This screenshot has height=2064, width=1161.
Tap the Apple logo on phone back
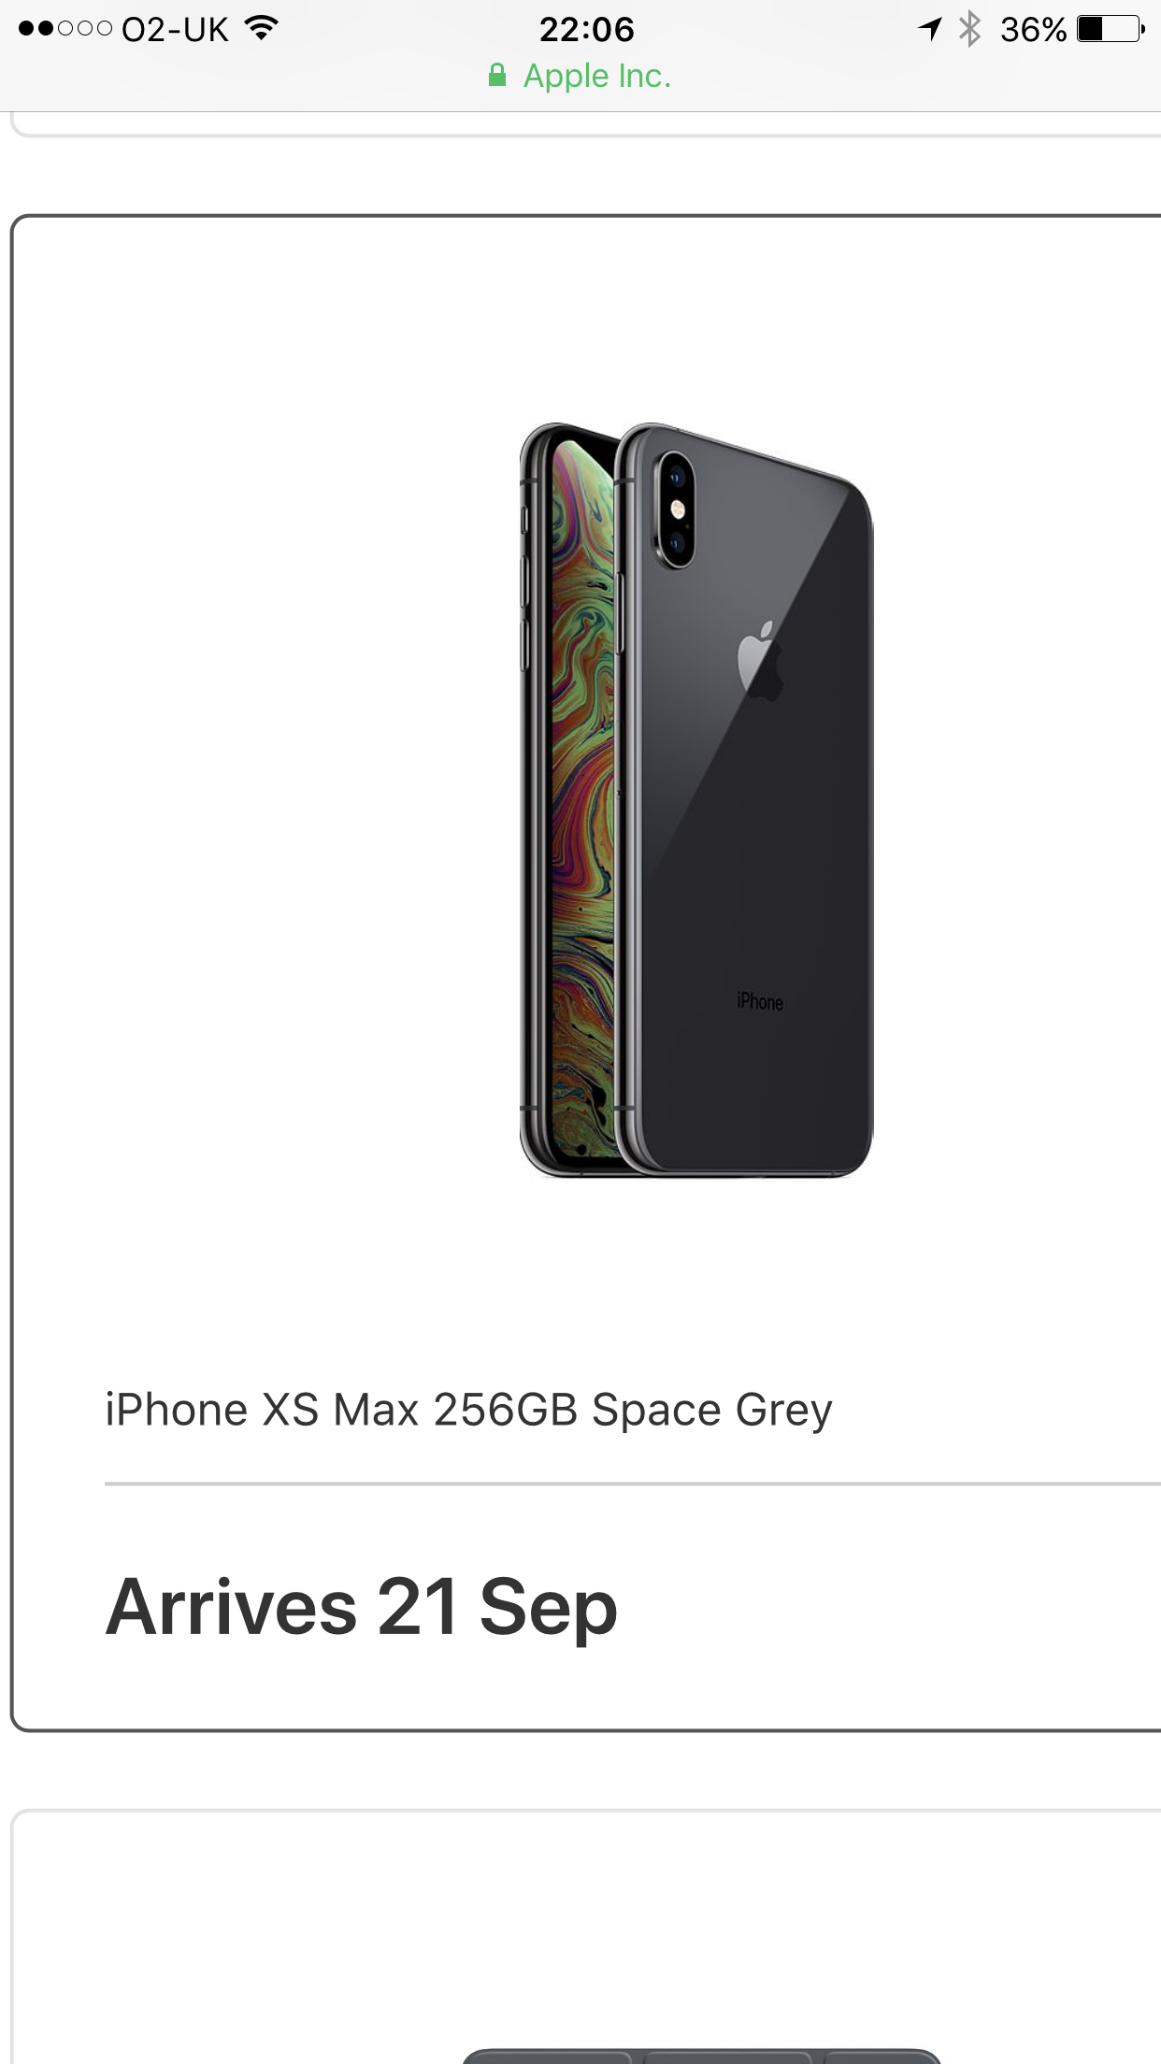click(761, 660)
